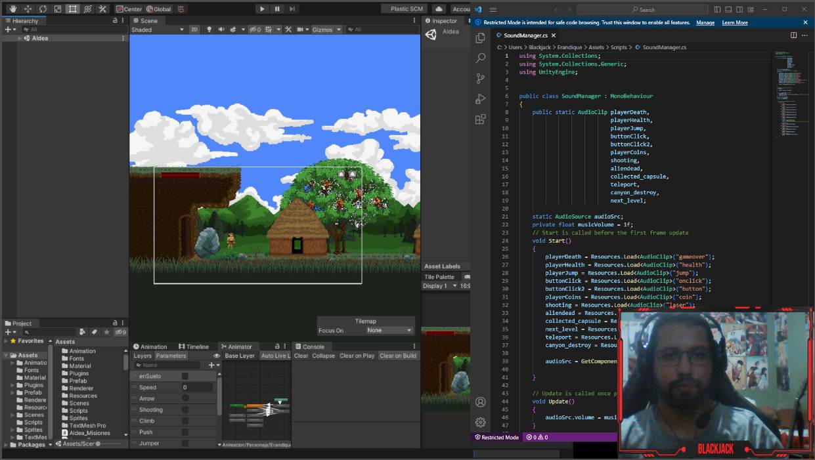Image resolution: width=815 pixels, height=460 pixels.
Task: Enable Auto Live Link in Animator
Action: click(x=276, y=356)
